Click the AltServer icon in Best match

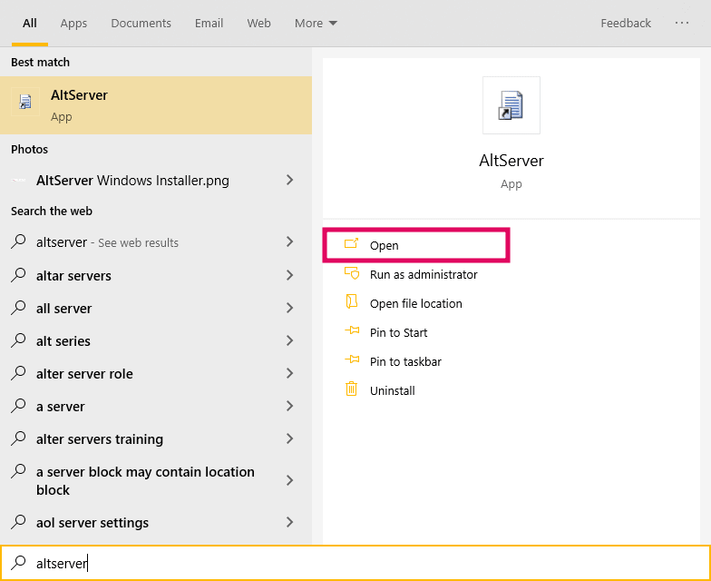25,102
